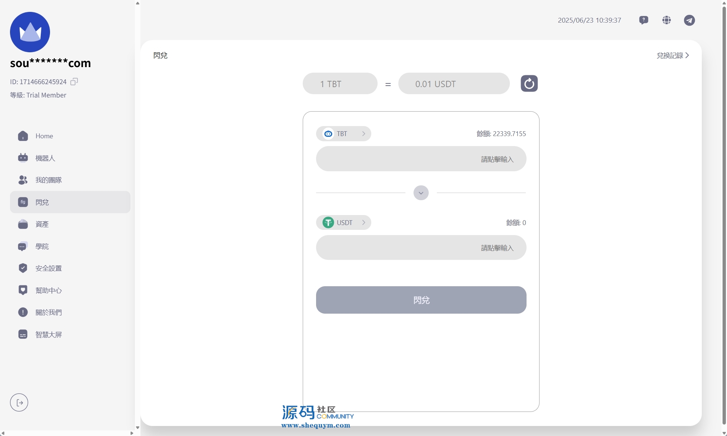727x436 pixels.
Task: Click the USDT amount input field
Action: click(421, 248)
